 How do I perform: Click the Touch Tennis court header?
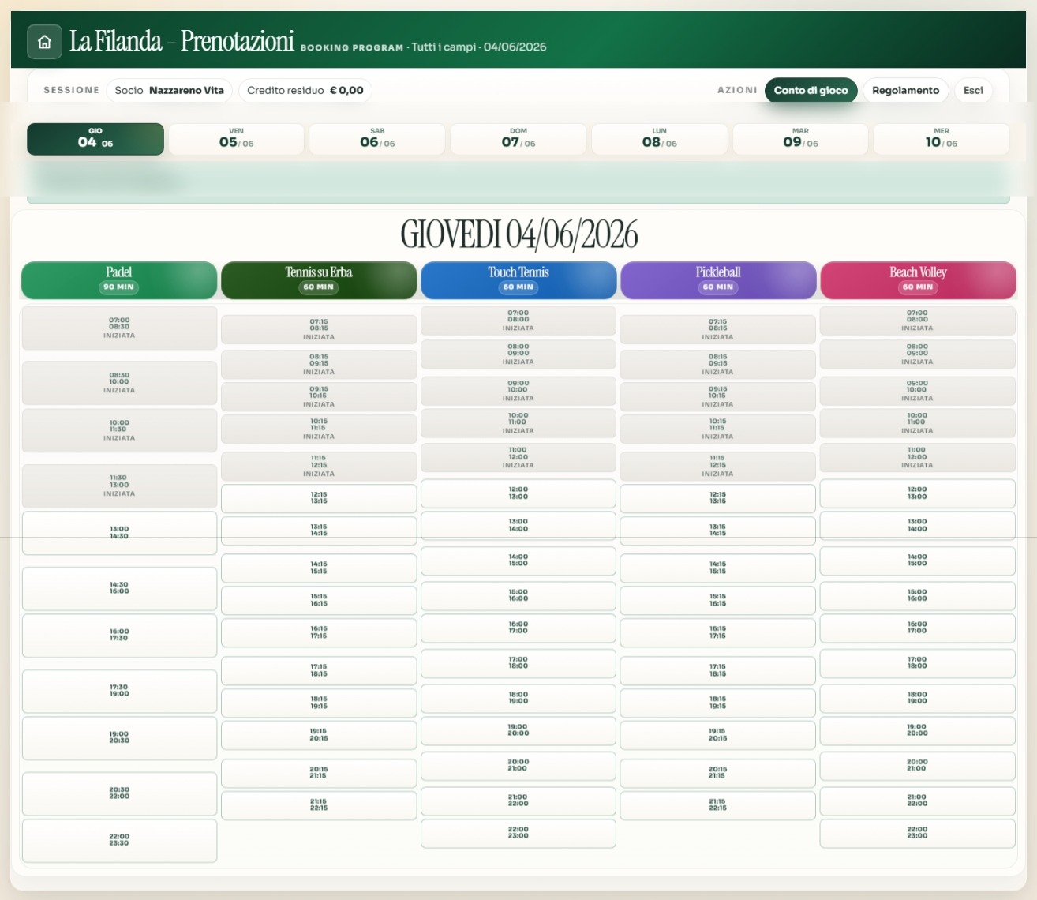click(518, 280)
